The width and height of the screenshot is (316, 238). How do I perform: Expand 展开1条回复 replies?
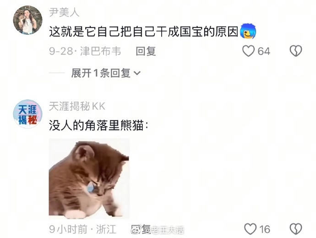click(106, 73)
